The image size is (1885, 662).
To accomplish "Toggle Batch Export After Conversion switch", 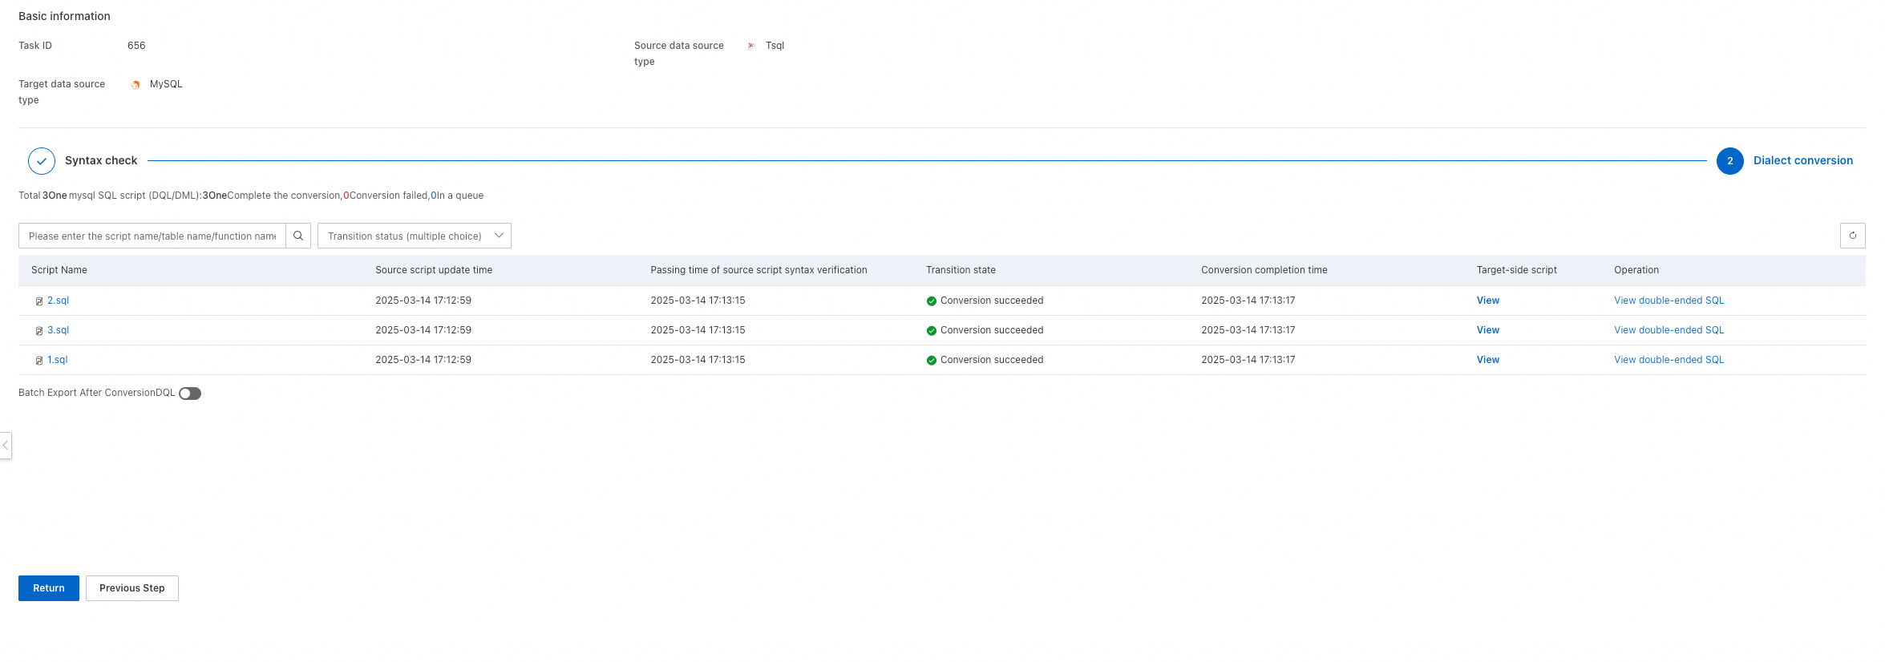I will click(190, 394).
